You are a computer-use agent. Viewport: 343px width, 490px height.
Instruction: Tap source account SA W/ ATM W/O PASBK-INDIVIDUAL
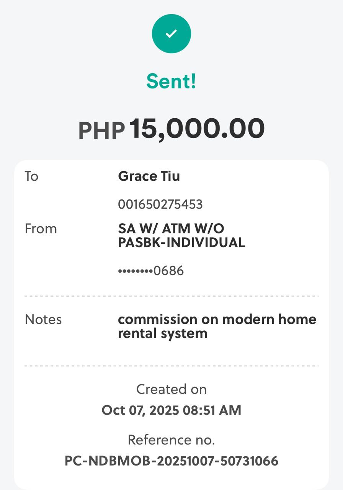181,235
